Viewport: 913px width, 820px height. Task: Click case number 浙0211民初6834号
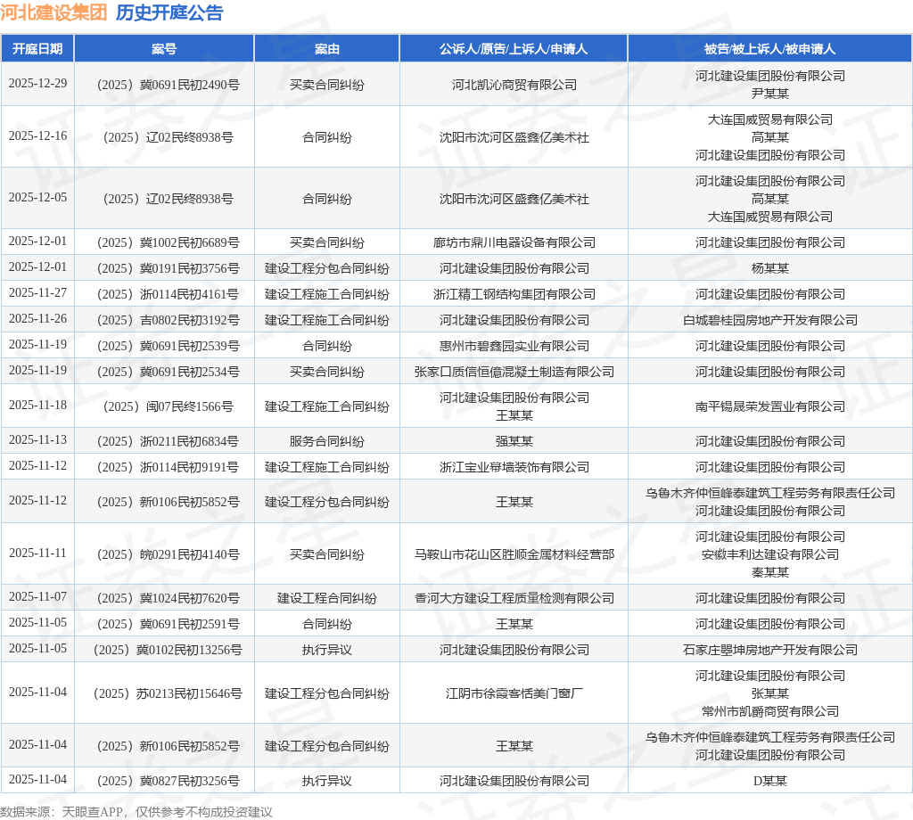click(169, 442)
